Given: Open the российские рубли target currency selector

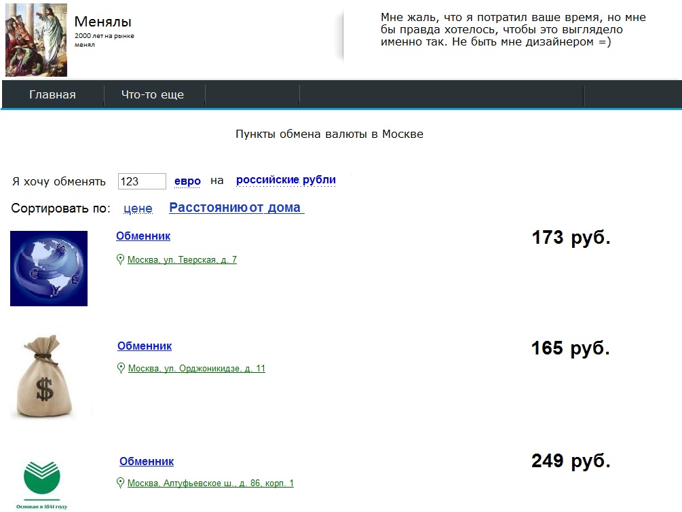Looking at the screenshot, I should (286, 180).
